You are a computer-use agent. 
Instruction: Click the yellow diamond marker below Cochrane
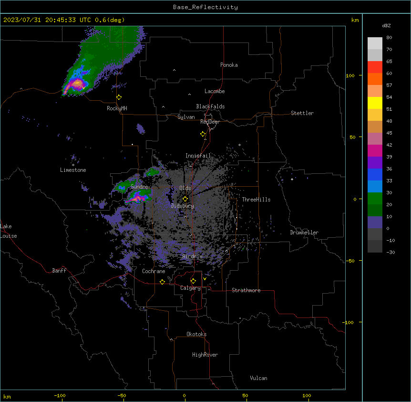pos(162,282)
